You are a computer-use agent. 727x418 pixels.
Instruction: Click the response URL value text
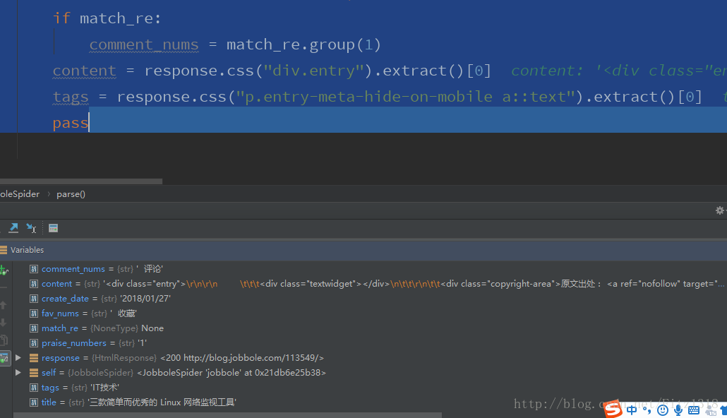242,358
